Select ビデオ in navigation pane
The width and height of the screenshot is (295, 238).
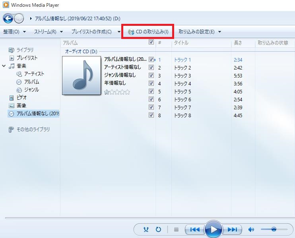pyautogui.click(x=21, y=98)
